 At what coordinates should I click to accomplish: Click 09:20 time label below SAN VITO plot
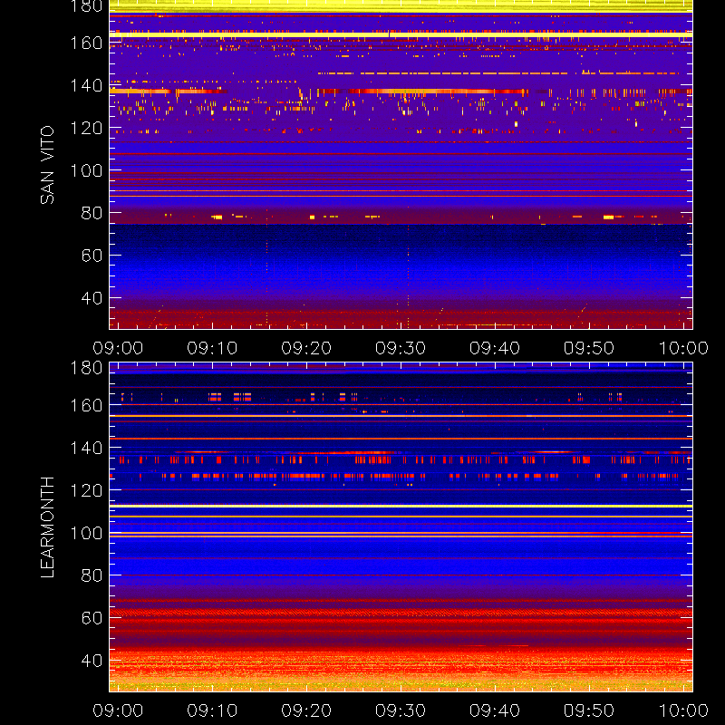(306, 348)
